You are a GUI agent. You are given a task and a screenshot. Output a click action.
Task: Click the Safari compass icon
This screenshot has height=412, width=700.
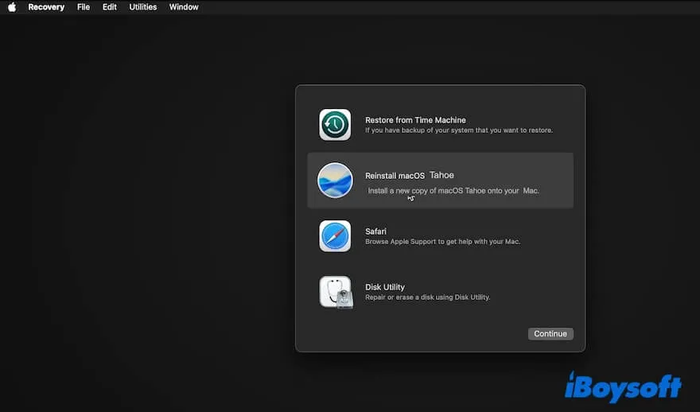(x=335, y=236)
